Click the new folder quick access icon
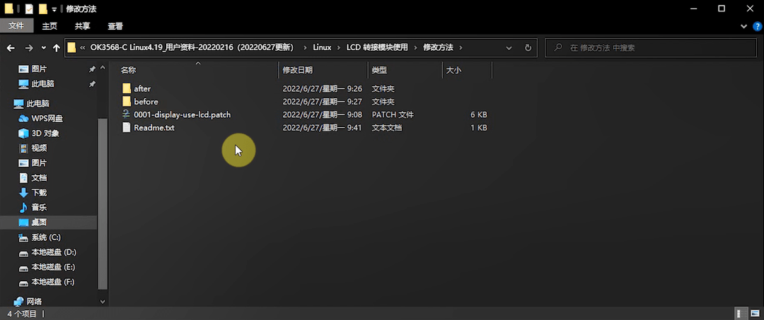 43,8
